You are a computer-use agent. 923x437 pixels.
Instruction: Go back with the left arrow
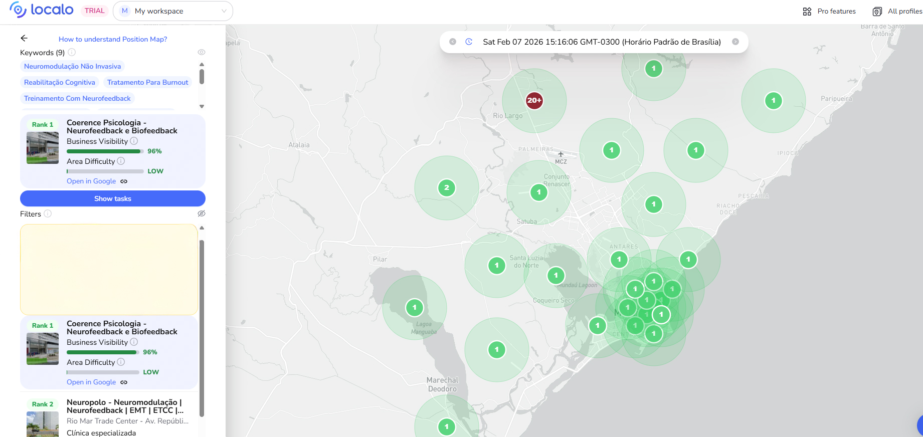(24, 38)
